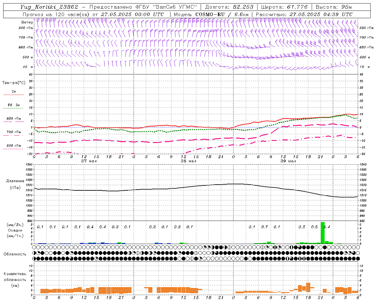This screenshot has width=375, height=300.
Task: Click the precipitation value "0.7"
Action: tap(265, 227)
